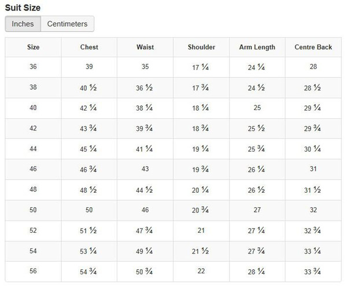Click waist value 47 ¾ for size 52
The width and height of the screenshot is (347, 286).
(x=144, y=230)
